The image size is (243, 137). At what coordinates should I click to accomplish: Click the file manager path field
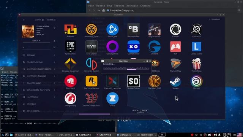pos(172,10)
